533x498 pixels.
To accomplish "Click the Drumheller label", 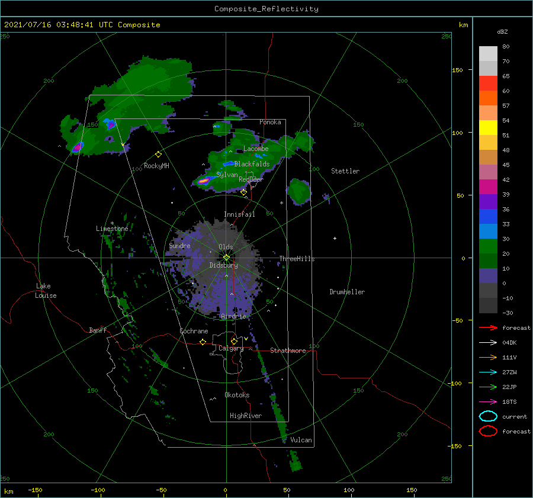I will tap(347, 292).
